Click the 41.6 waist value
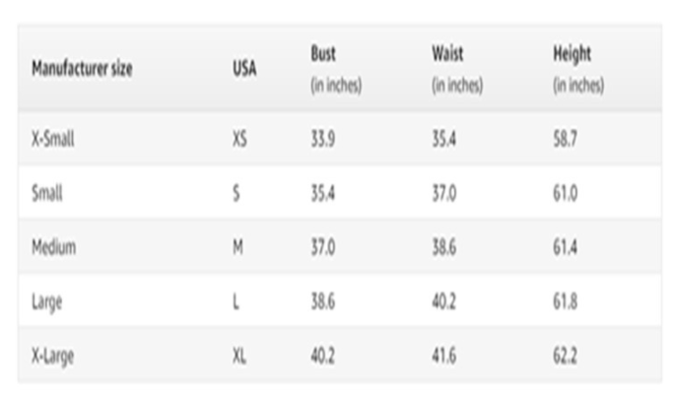The image size is (674, 395). tap(444, 356)
